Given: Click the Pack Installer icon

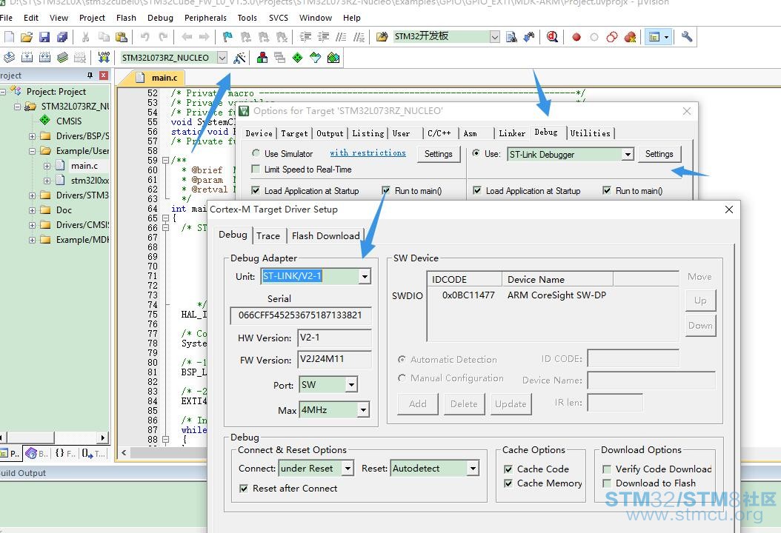Looking at the screenshot, I should click(333, 58).
